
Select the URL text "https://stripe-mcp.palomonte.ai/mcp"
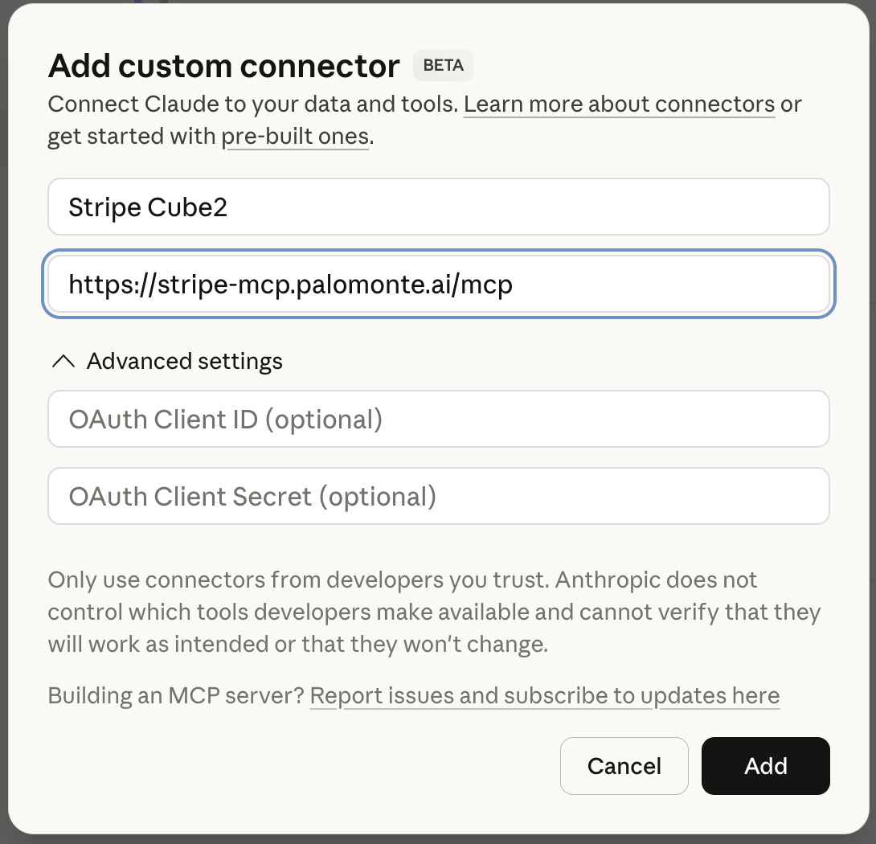pyautogui.click(x=291, y=284)
